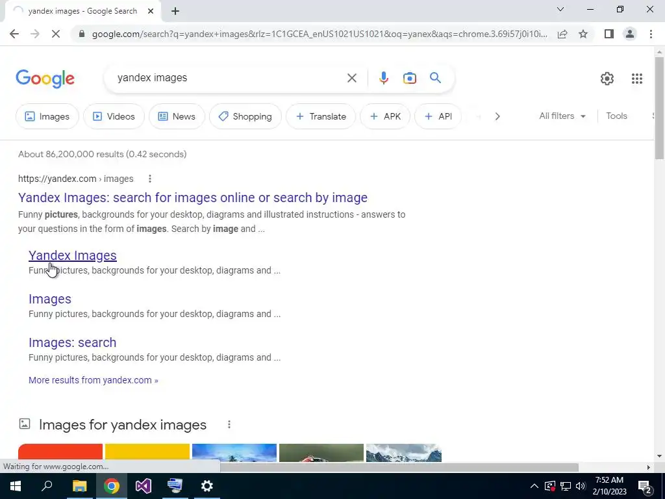
Task: Open the Chrome three-dot menu
Action: pyautogui.click(x=651, y=34)
